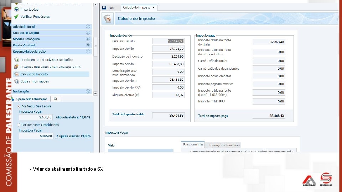
Task: Click the Carnê-Leão dos dependentes field
Action: click(x=269, y=69)
